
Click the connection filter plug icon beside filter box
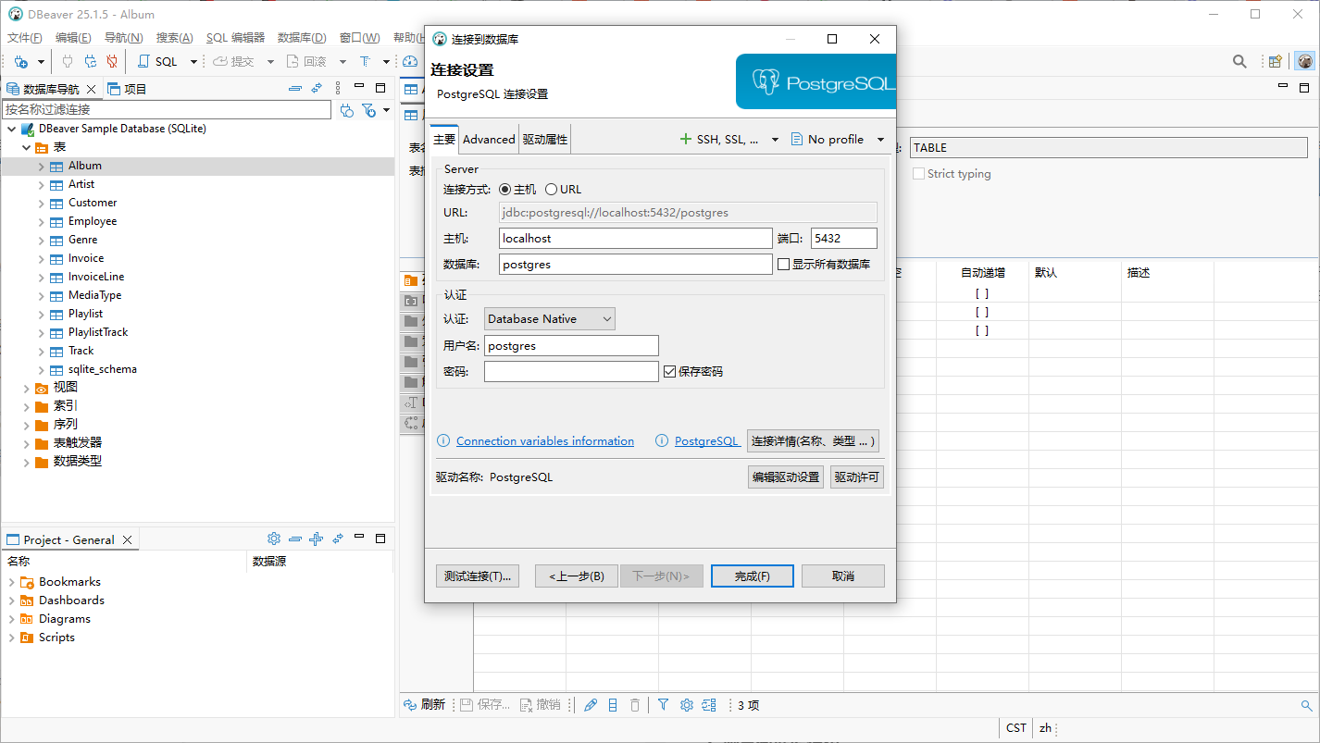347,110
